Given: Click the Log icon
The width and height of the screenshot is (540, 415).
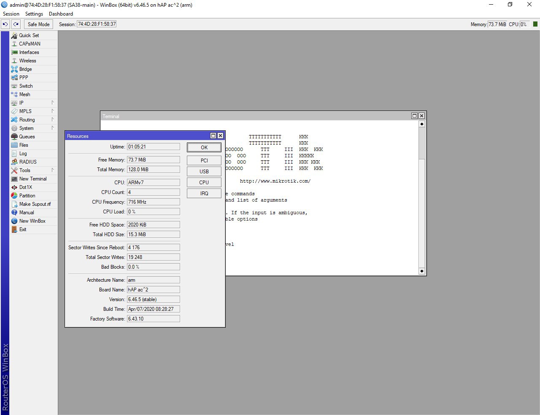Looking at the screenshot, I should [14, 154].
